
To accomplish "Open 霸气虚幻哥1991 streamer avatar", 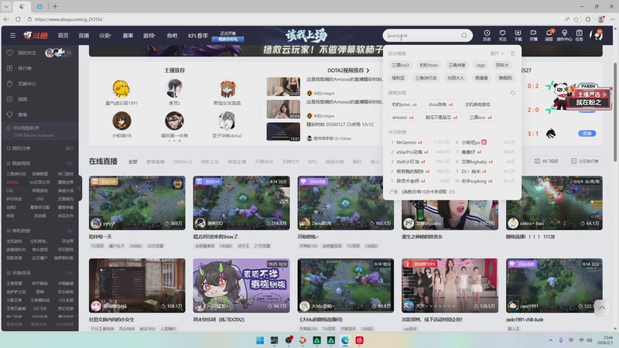I will click(x=121, y=88).
